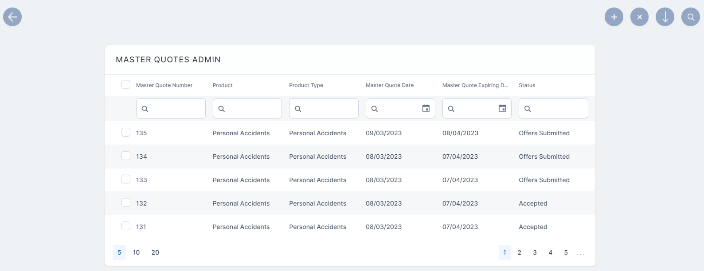Screen dimensions: 704x271
Task: Set page size to 20 rows
Action: point(155,252)
